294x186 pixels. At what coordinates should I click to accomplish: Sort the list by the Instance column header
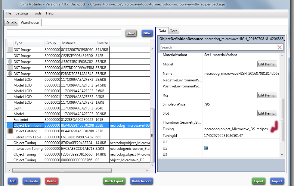pos(78,43)
